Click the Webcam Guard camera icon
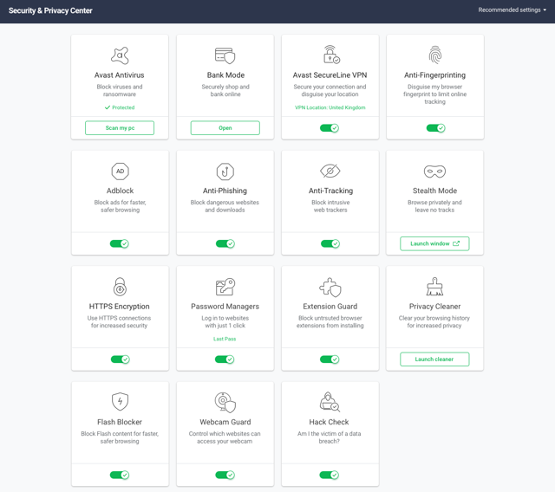555x492 pixels. pos(225,402)
